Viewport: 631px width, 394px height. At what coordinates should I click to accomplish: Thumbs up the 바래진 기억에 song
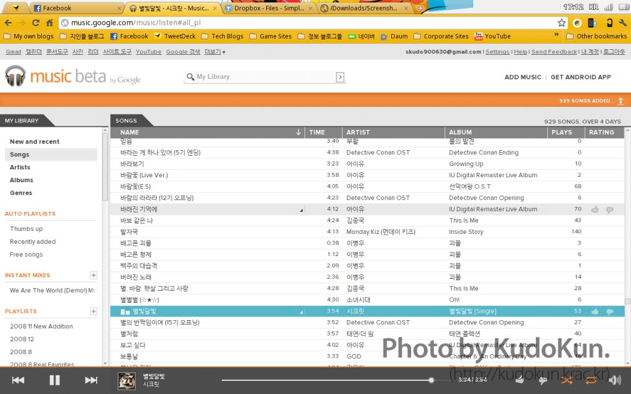pyautogui.click(x=595, y=209)
